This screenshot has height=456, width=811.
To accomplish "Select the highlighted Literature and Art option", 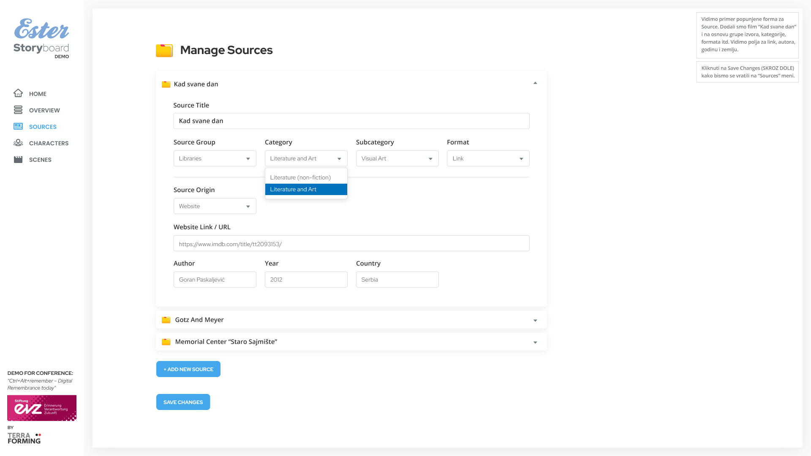I will tap(306, 189).
